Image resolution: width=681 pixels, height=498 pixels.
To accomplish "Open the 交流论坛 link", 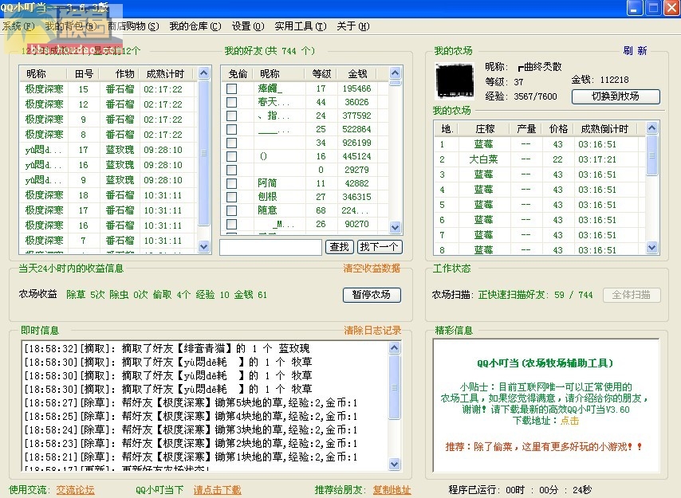I will pyautogui.click(x=75, y=490).
